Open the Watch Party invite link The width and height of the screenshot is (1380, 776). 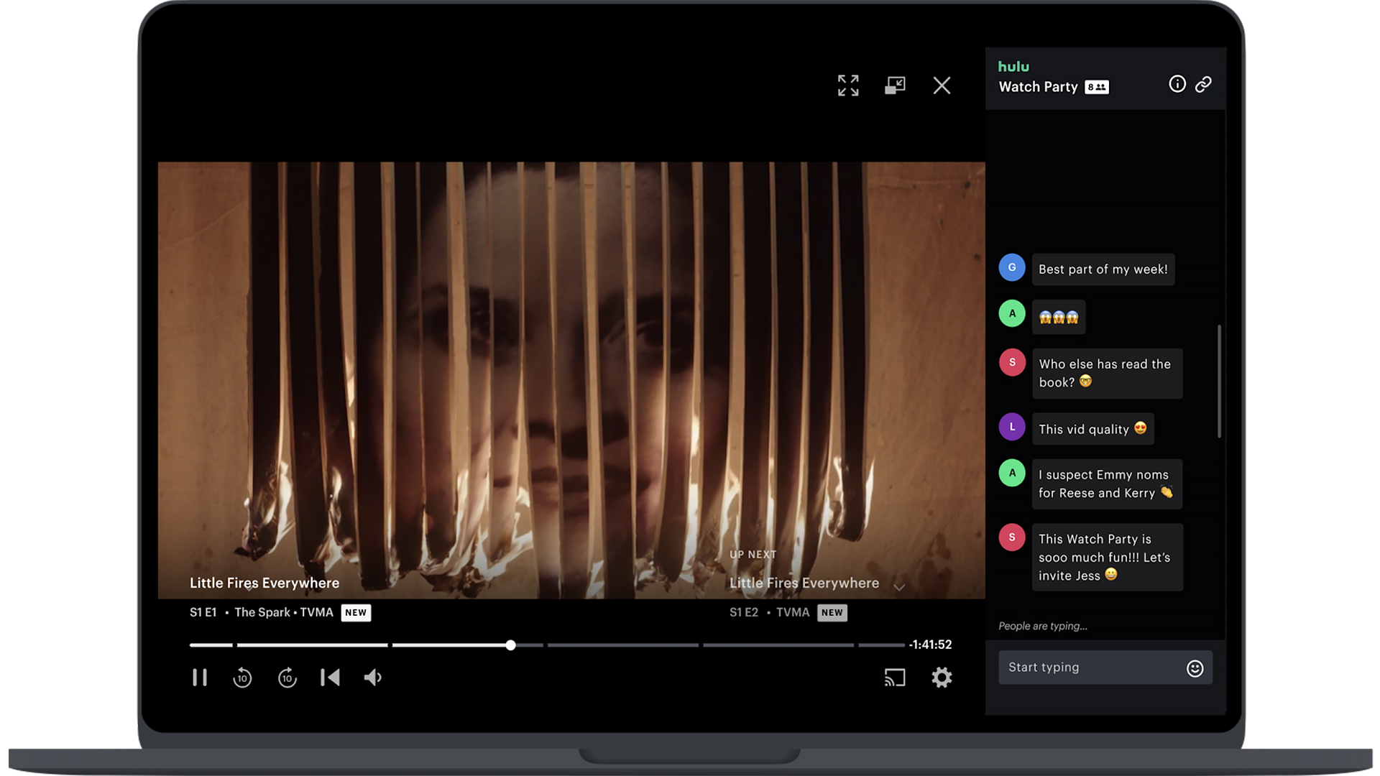(1204, 83)
